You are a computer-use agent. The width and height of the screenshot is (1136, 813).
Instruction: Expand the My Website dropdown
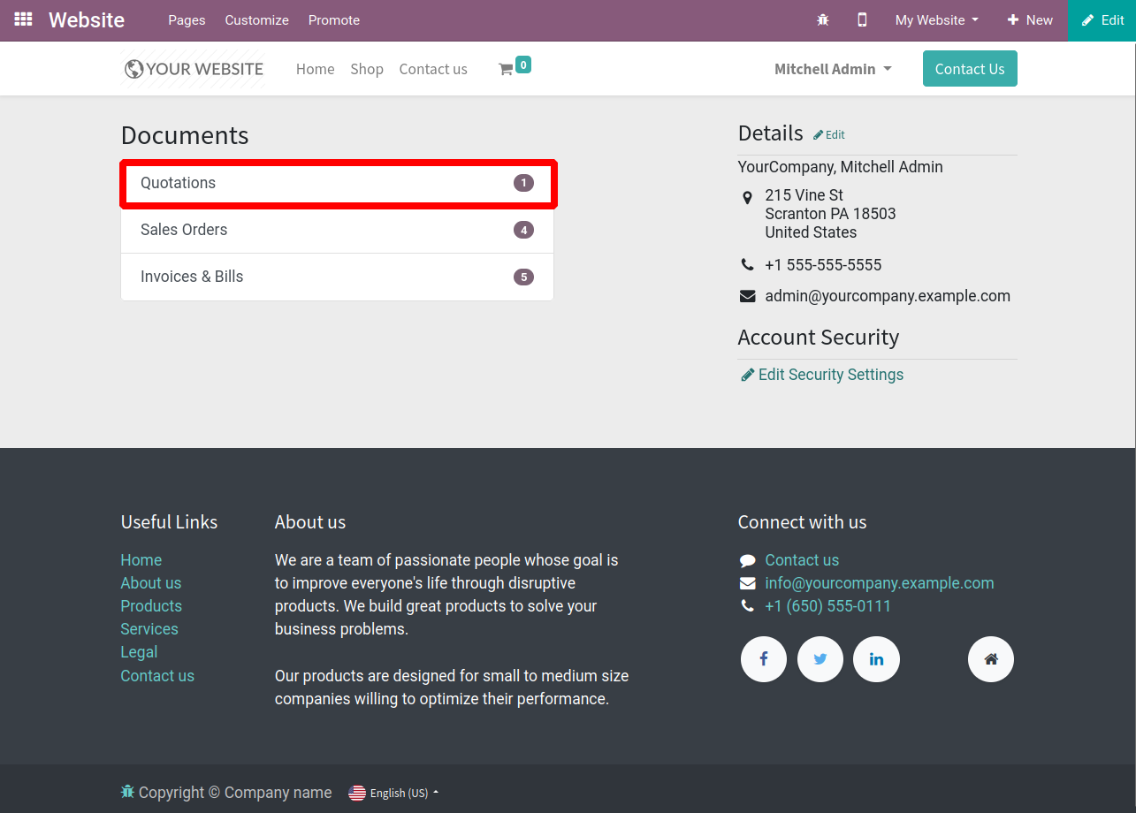[x=936, y=19]
